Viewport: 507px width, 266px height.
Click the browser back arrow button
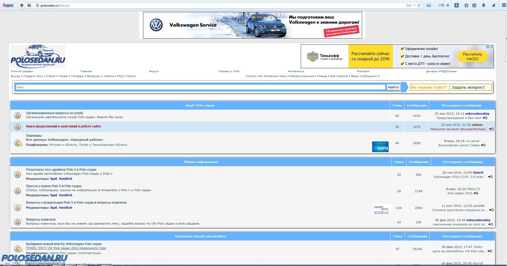[22, 5]
